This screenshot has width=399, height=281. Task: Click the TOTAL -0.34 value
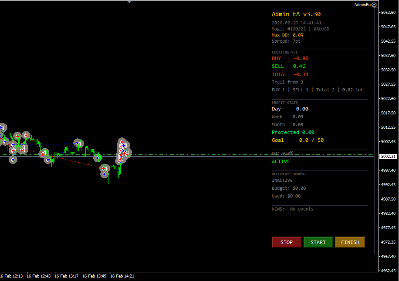click(290, 74)
